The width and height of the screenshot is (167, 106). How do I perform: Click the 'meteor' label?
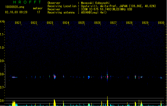[38, 8]
